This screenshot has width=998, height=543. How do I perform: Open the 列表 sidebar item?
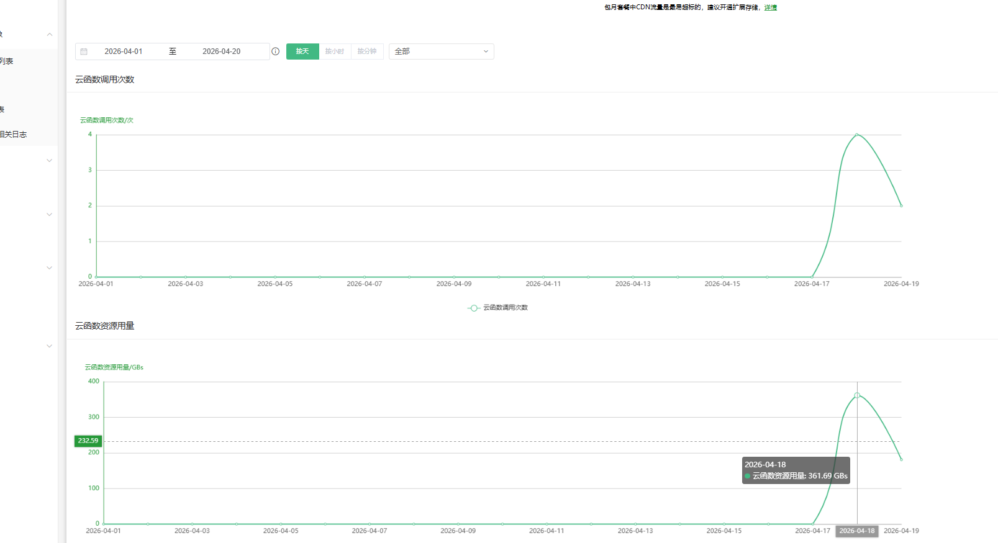click(x=7, y=61)
